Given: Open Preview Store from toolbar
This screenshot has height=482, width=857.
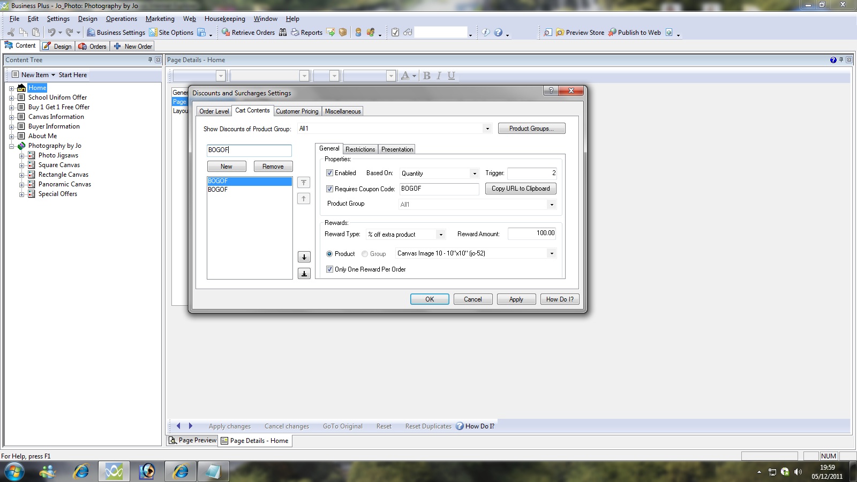Looking at the screenshot, I should [x=560, y=32].
